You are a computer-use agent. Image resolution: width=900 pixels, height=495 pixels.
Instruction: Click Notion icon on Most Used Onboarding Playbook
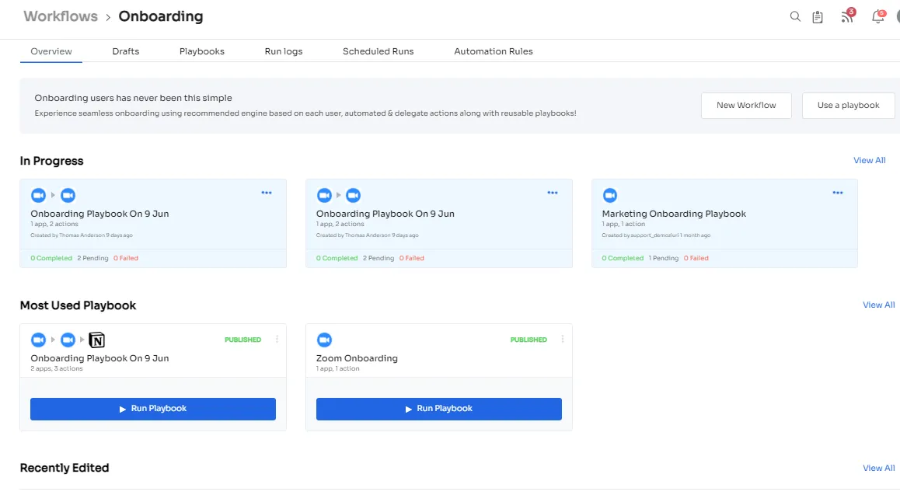point(97,340)
